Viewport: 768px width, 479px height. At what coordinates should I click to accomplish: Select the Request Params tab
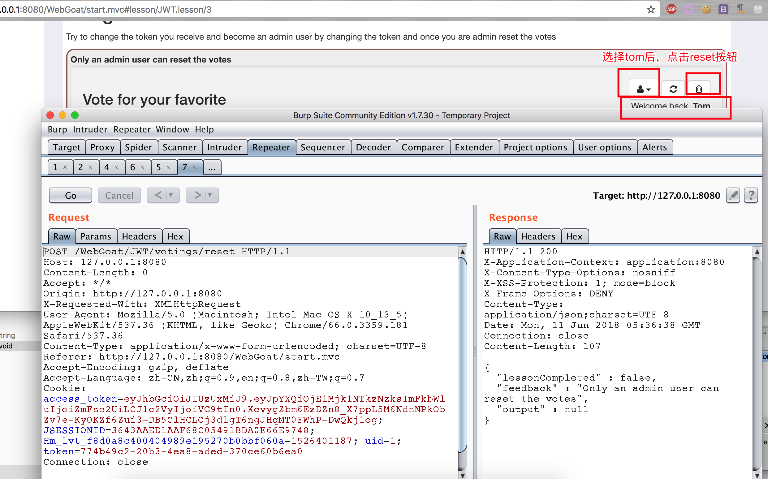click(x=96, y=236)
